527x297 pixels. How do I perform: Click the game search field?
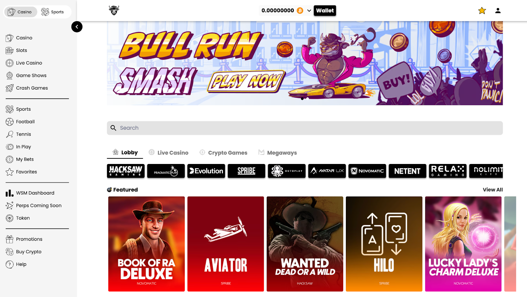click(x=305, y=128)
